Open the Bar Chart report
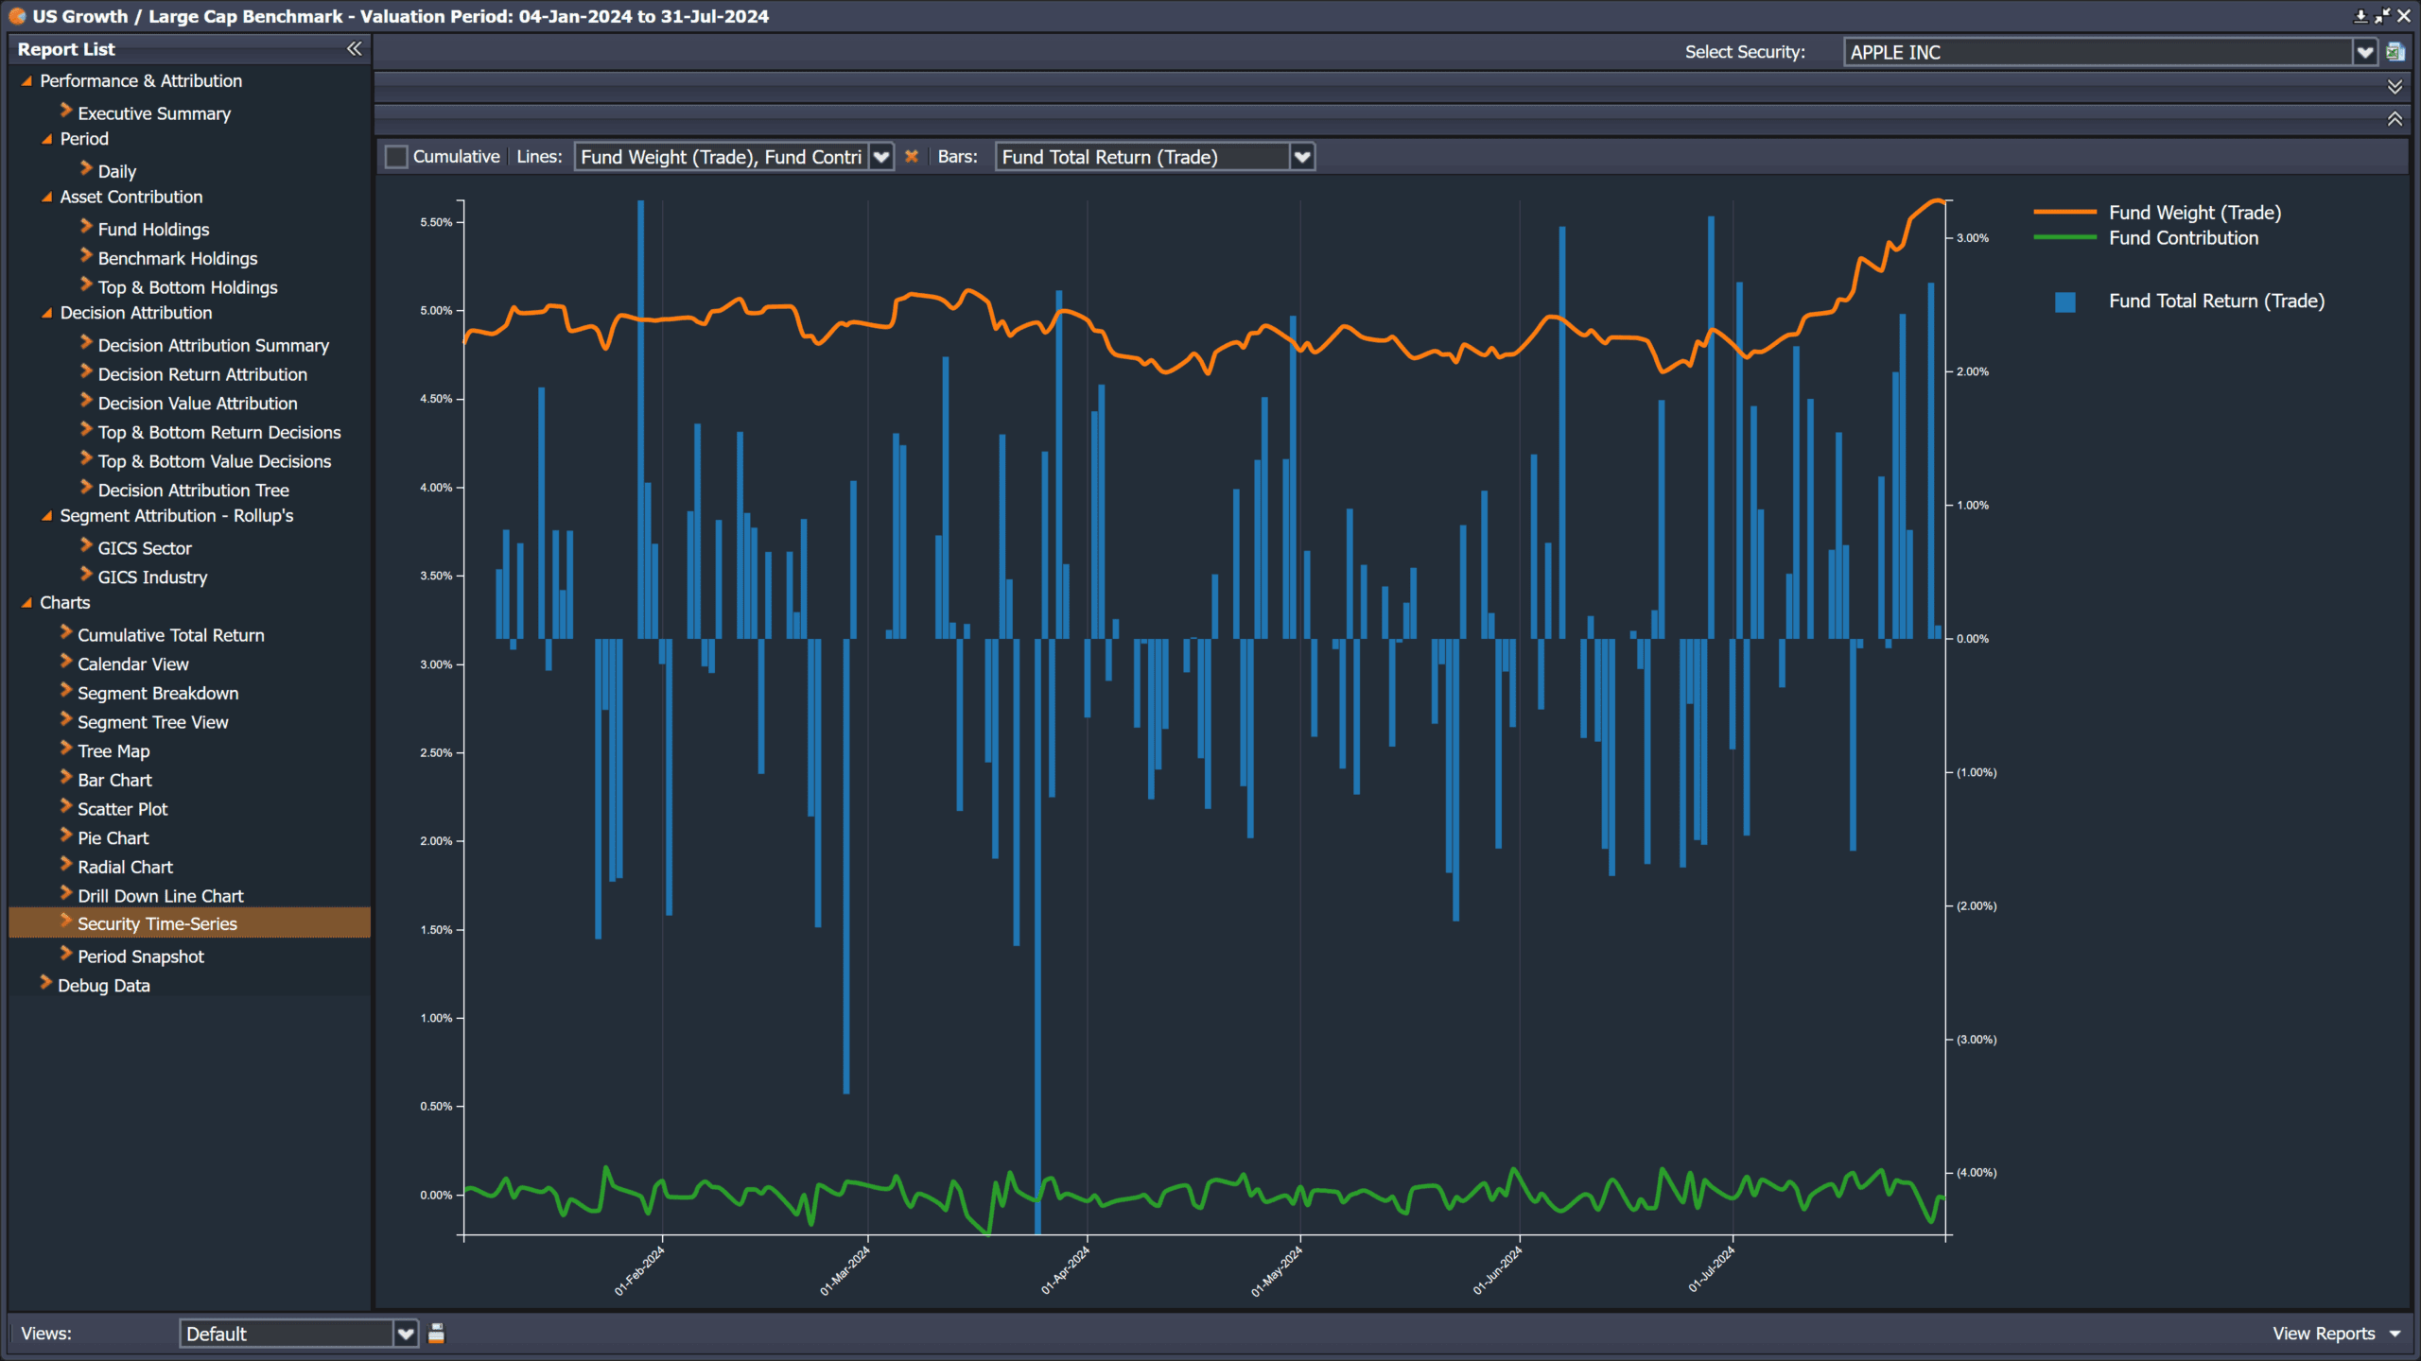The width and height of the screenshot is (2421, 1361). click(x=114, y=780)
